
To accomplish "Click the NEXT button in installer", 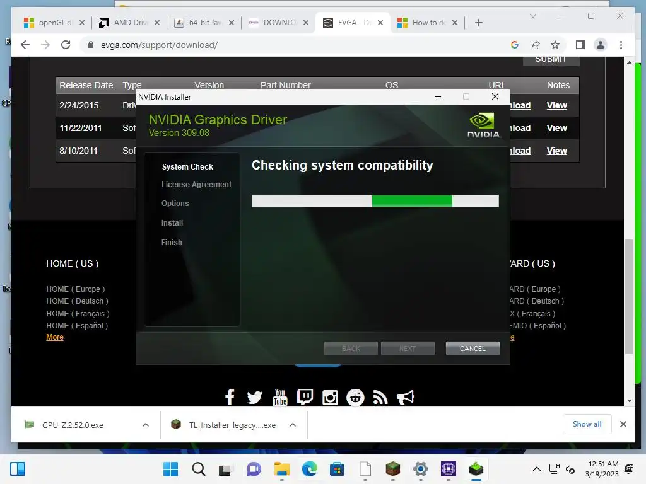I will coord(408,349).
